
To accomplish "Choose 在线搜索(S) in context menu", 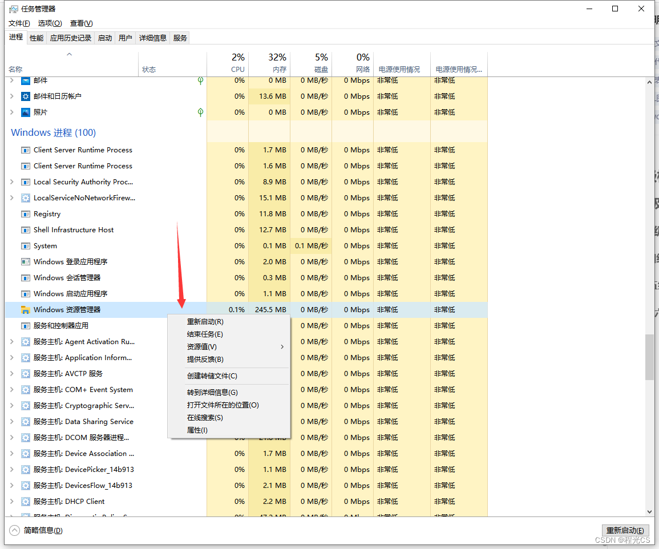I will point(229,417).
